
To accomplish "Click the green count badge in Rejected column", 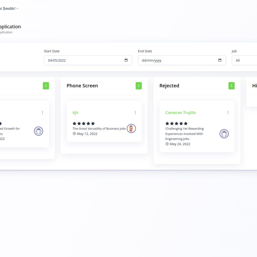I will 231,86.
